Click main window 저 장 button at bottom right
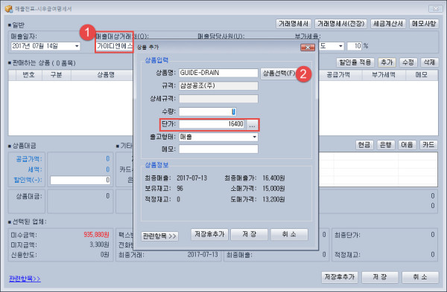This screenshot has height=292, width=447. [x=380, y=277]
